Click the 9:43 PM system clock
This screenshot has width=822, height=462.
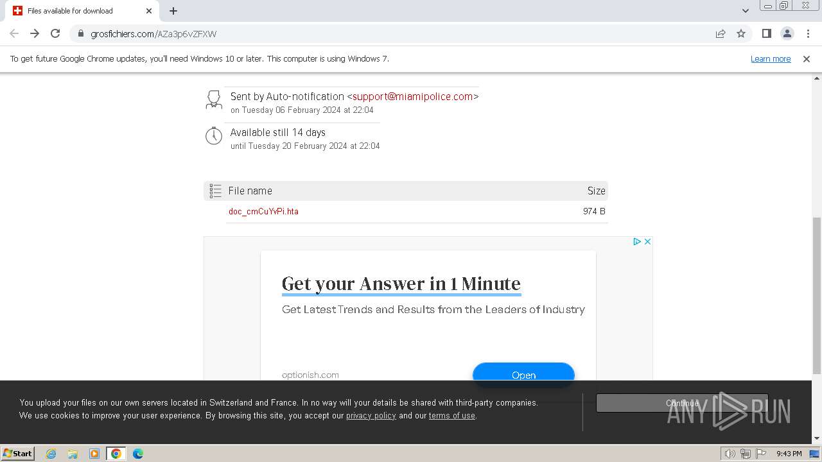pos(789,454)
